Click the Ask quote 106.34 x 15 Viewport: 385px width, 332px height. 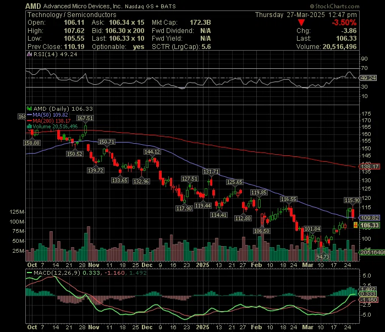click(x=127, y=23)
